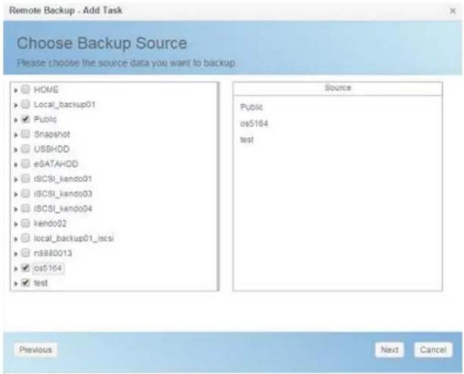Select os5164 in the Source list

click(254, 123)
